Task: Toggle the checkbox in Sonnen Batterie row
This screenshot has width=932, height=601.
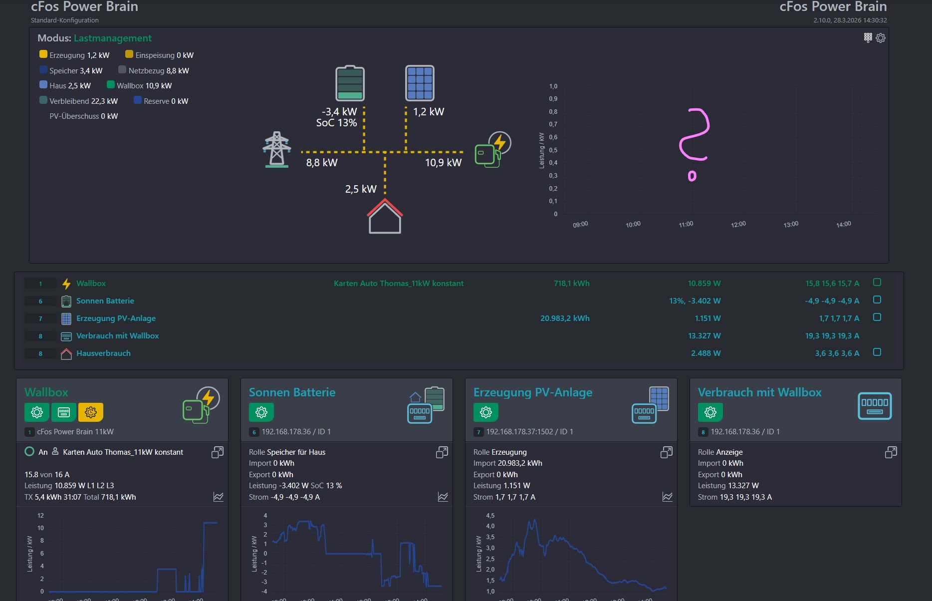Action: [877, 300]
